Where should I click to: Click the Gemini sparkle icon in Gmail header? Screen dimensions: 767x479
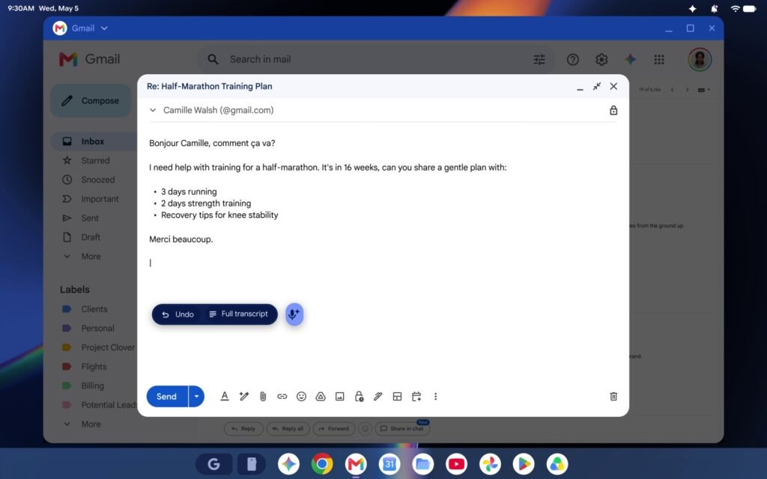click(x=631, y=60)
